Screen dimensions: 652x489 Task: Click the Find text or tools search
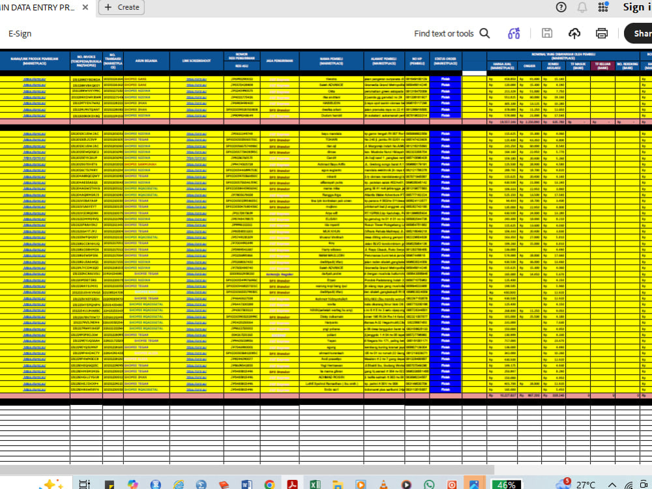click(x=452, y=34)
